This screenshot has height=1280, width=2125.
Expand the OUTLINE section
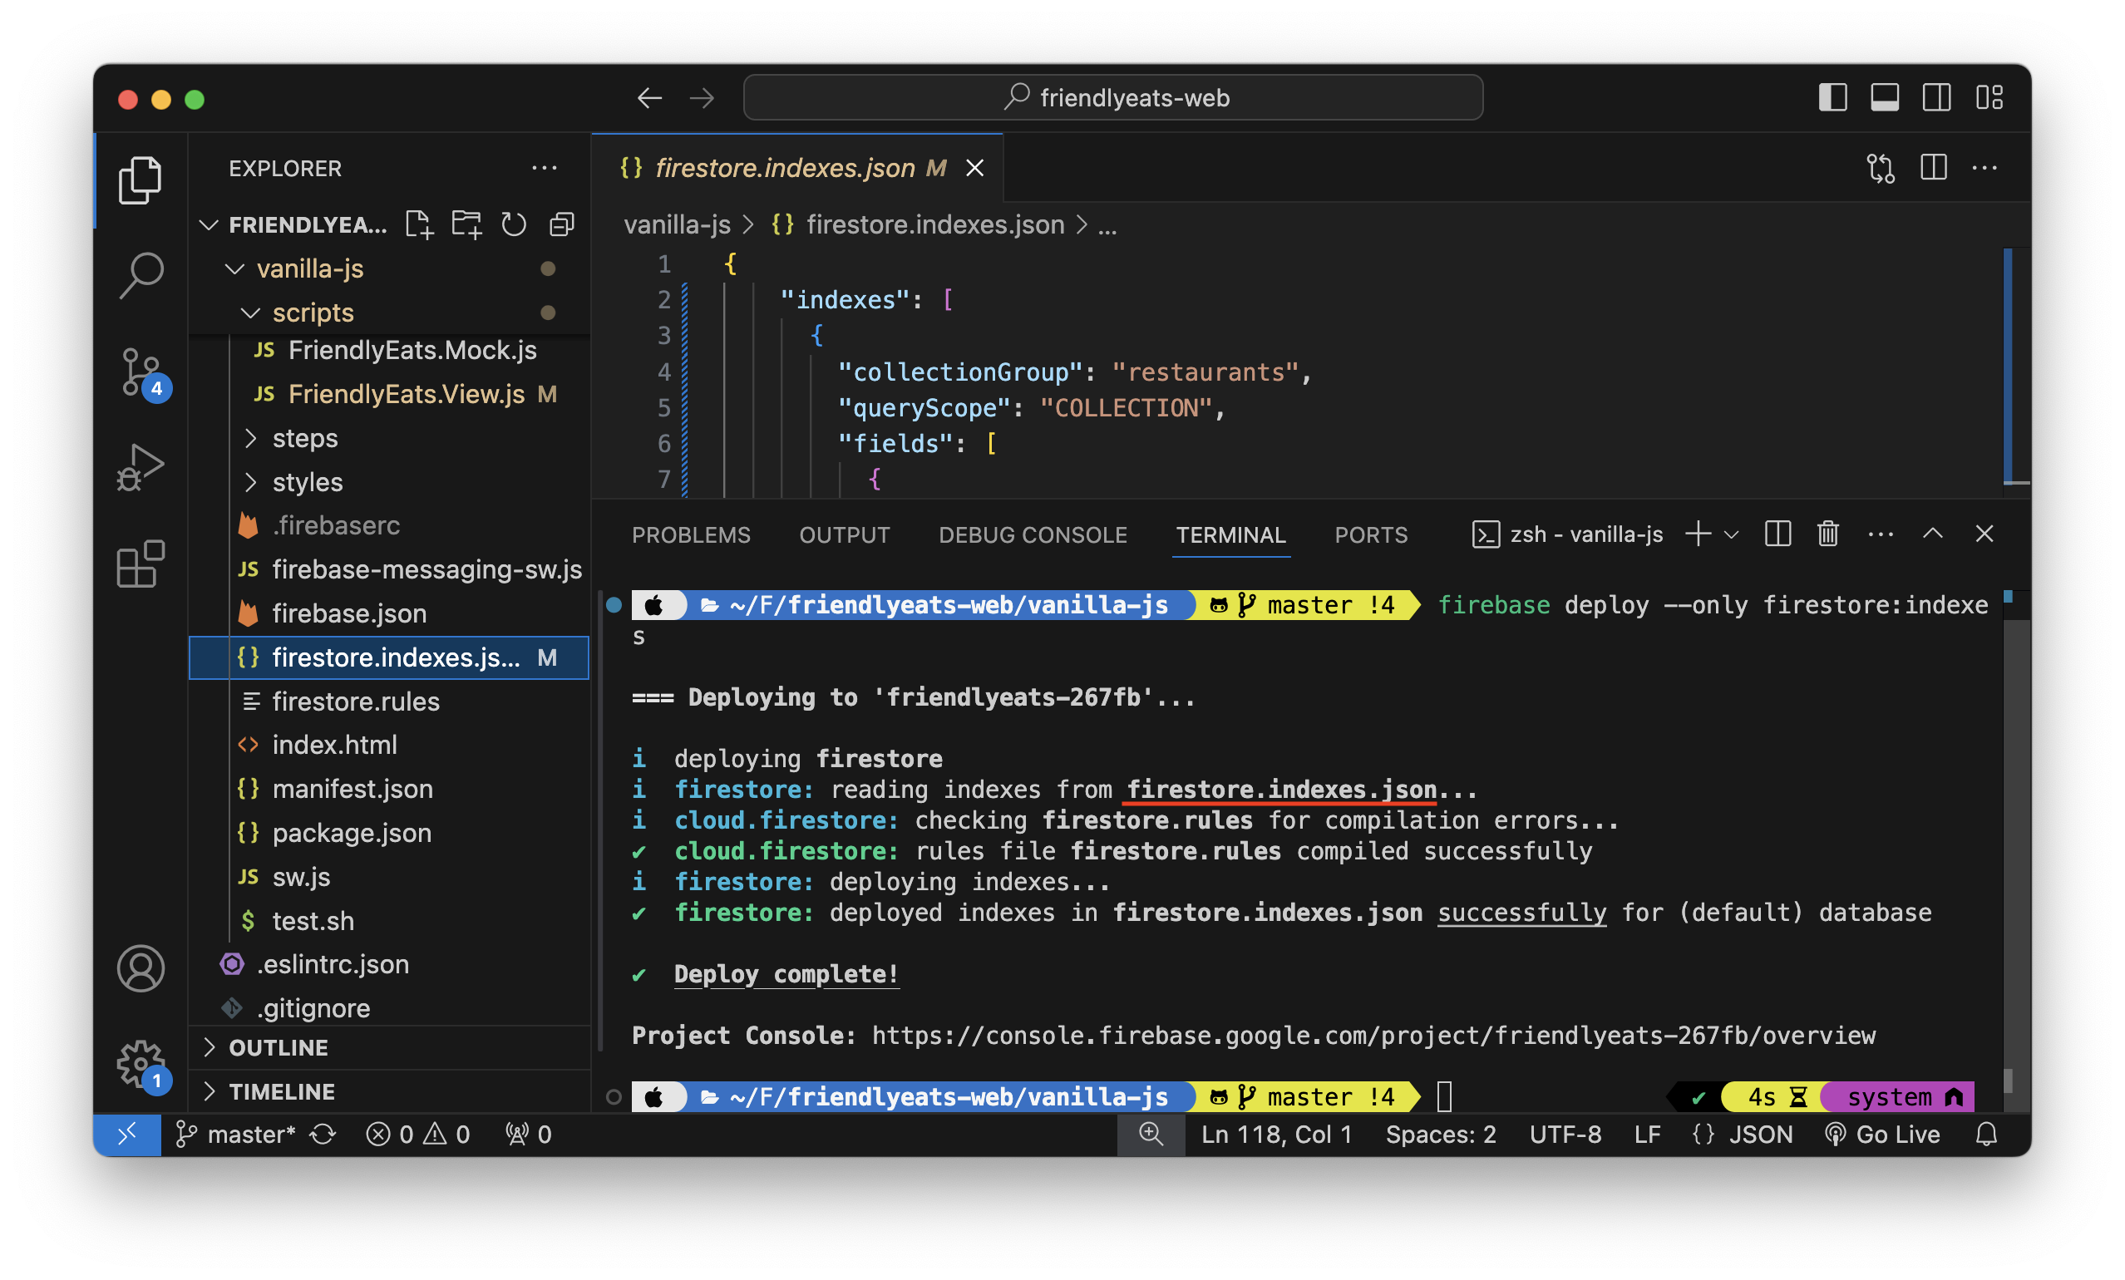pos(278,1048)
